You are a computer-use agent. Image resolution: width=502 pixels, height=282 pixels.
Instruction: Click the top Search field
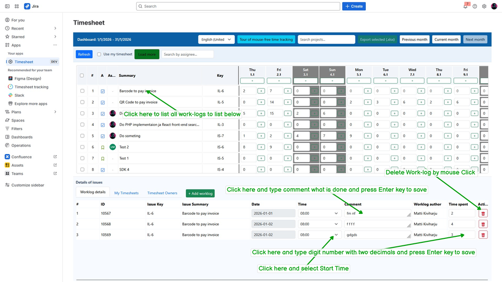238,6
